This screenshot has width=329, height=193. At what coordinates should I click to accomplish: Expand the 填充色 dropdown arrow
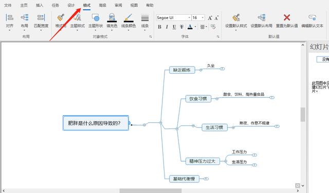(112, 30)
